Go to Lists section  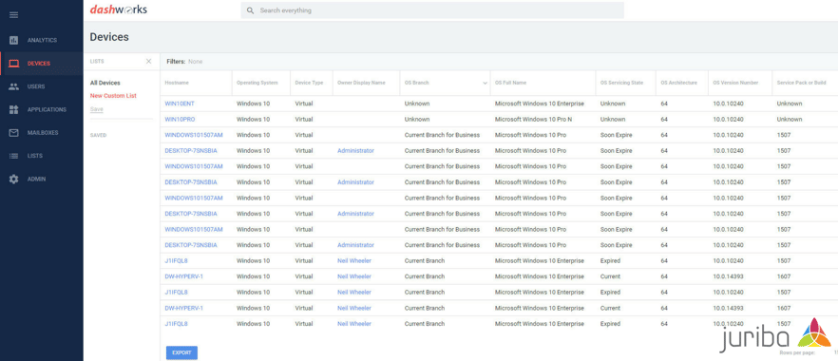pyautogui.click(x=35, y=156)
